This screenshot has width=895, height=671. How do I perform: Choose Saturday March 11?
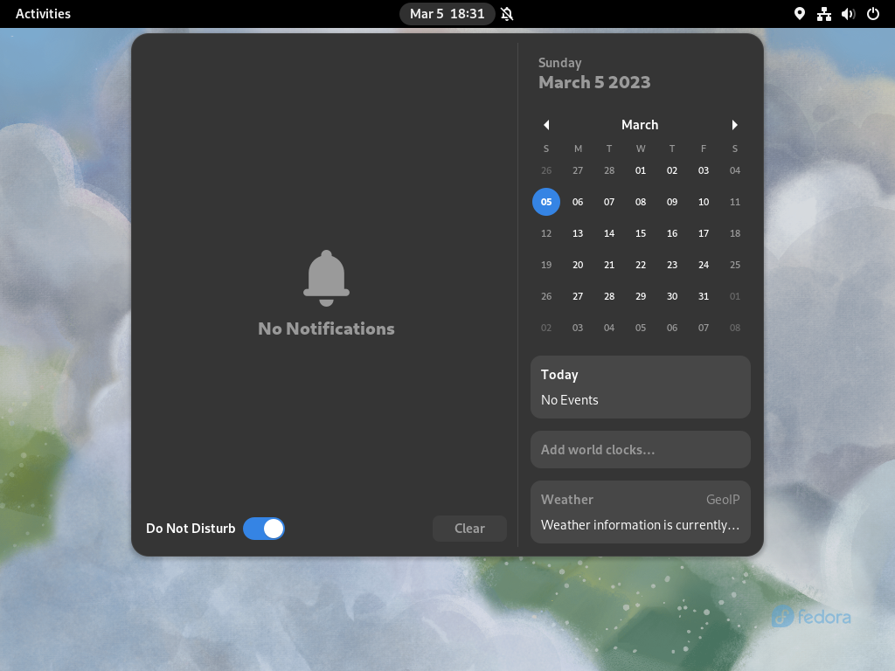[x=734, y=202]
